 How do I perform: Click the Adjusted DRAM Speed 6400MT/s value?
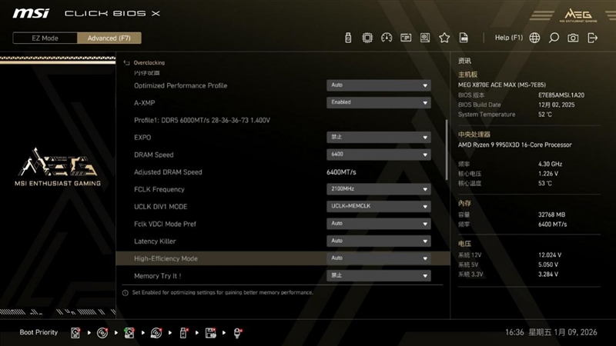pyautogui.click(x=341, y=171)
